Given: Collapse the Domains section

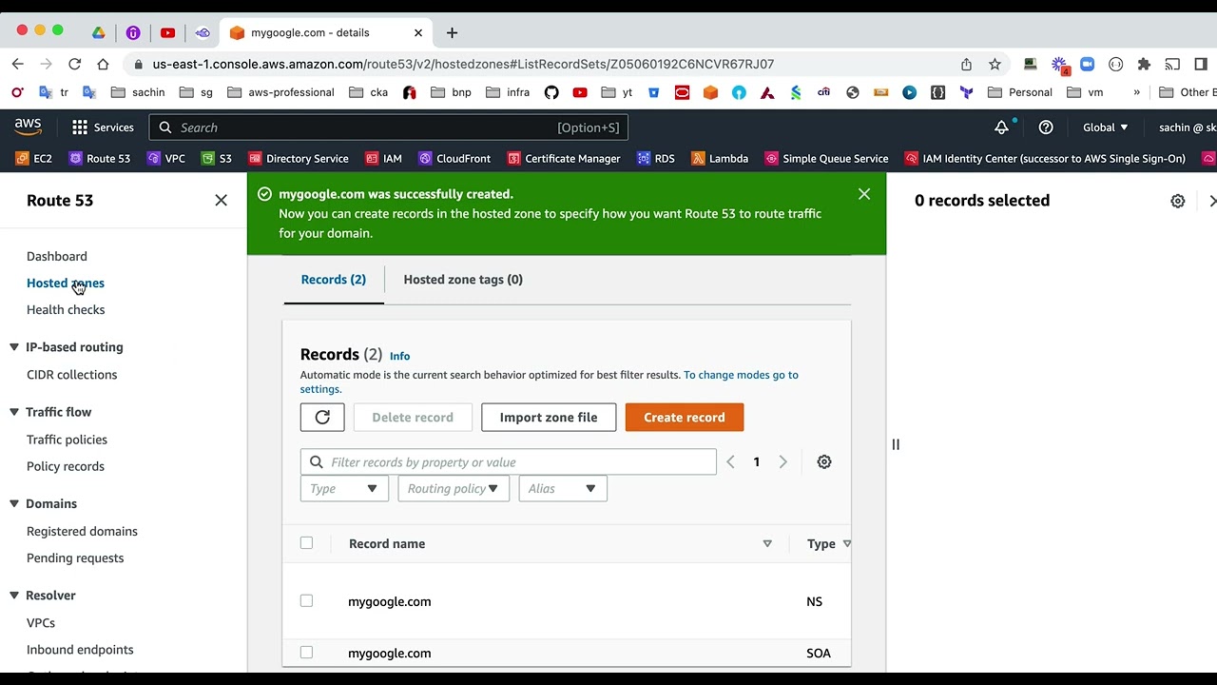Looking at the screenshot, I should point(14,504).
